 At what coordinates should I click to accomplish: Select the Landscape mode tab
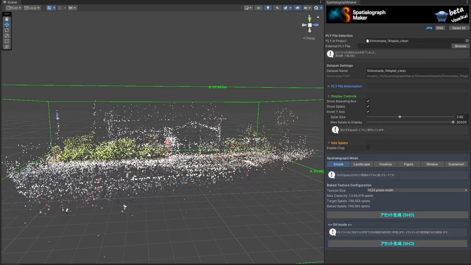coord(361,164)
